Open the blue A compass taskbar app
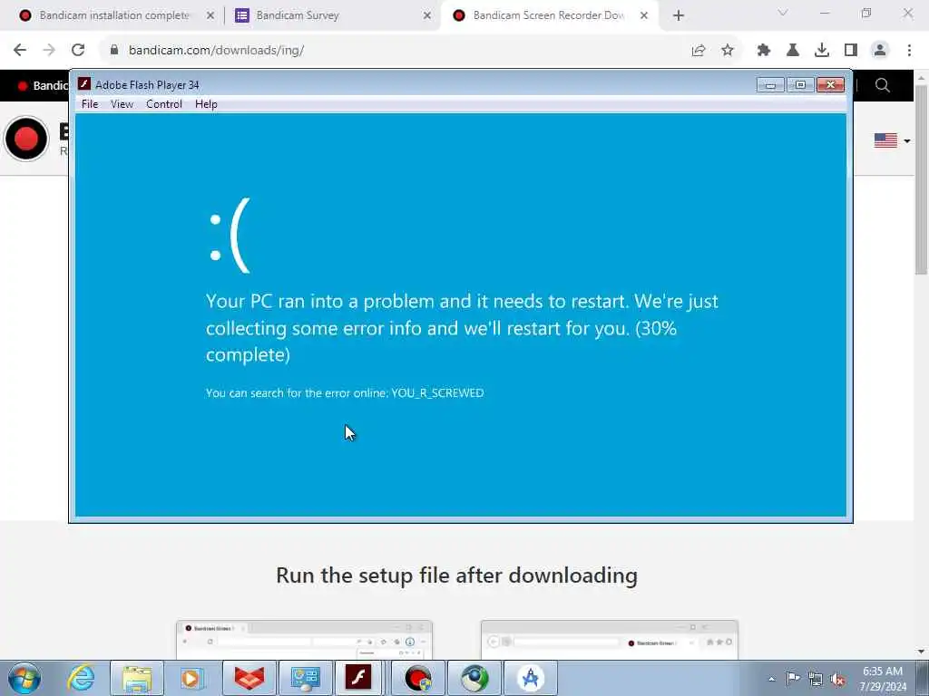The height and width of the screenshot is (696, 929). [531, 678]
